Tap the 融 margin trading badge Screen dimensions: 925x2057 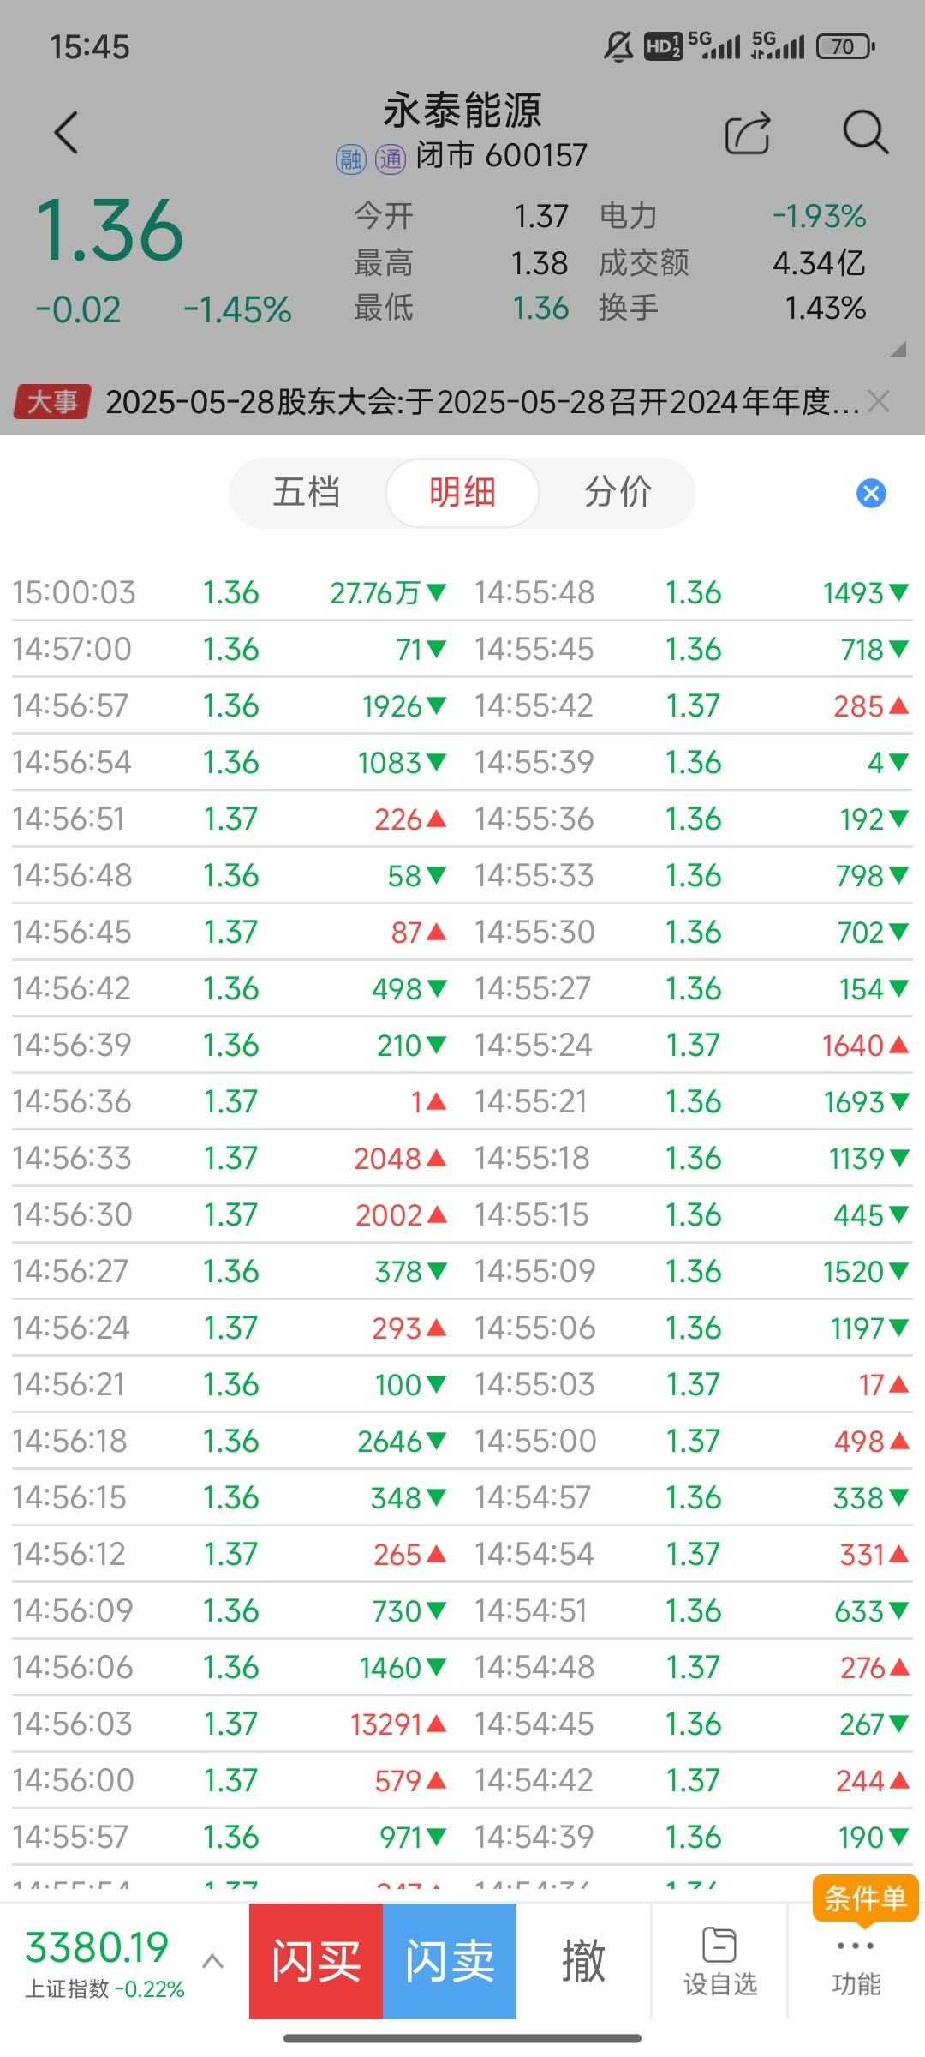click(350, 159)
